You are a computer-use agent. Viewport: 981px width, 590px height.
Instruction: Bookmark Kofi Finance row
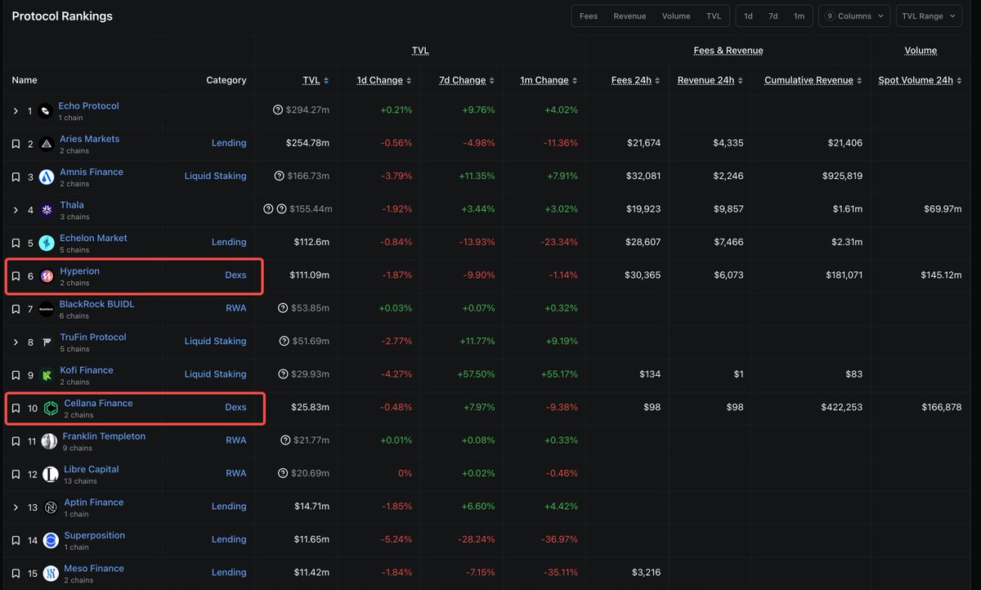click(x=16, y=376)
